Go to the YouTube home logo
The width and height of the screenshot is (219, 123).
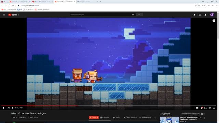pyautogui.click(x=13, y=15)
